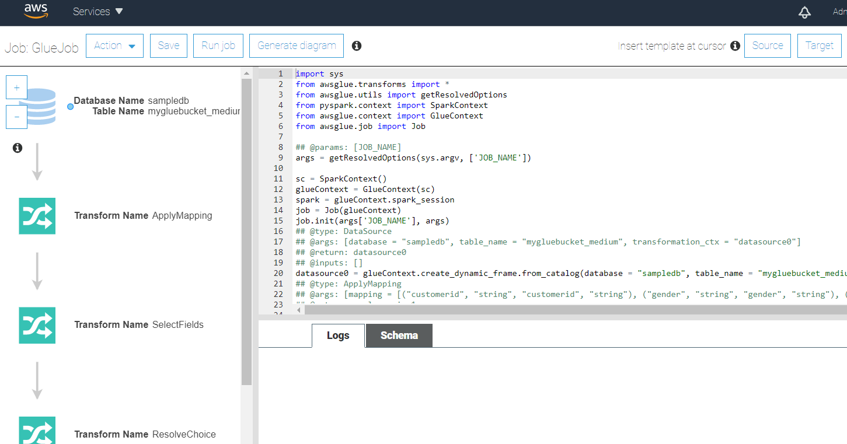Select the ResolveChoice transform icon
The image size is (847, 444).
[x=37, y=431]
